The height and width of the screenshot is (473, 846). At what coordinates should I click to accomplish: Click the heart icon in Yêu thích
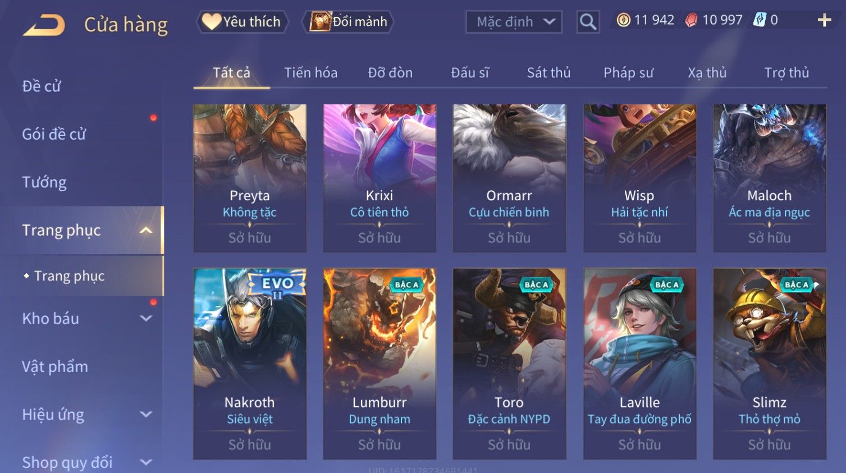pyautogui.click(x=211, y=21)
